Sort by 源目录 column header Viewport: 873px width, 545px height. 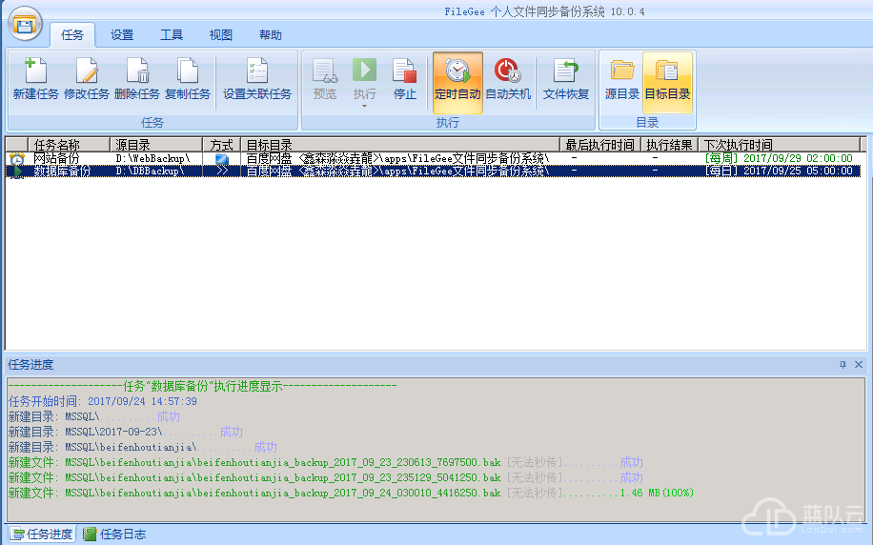coord(156,145)
